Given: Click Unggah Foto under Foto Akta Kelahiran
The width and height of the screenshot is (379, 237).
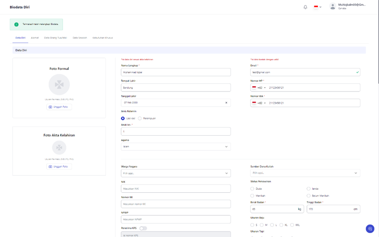Looking at the screenshot, I should coord(59,167).
